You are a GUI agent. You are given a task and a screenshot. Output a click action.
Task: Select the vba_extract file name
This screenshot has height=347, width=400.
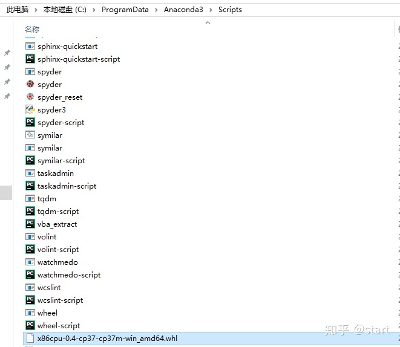[57, 224]
